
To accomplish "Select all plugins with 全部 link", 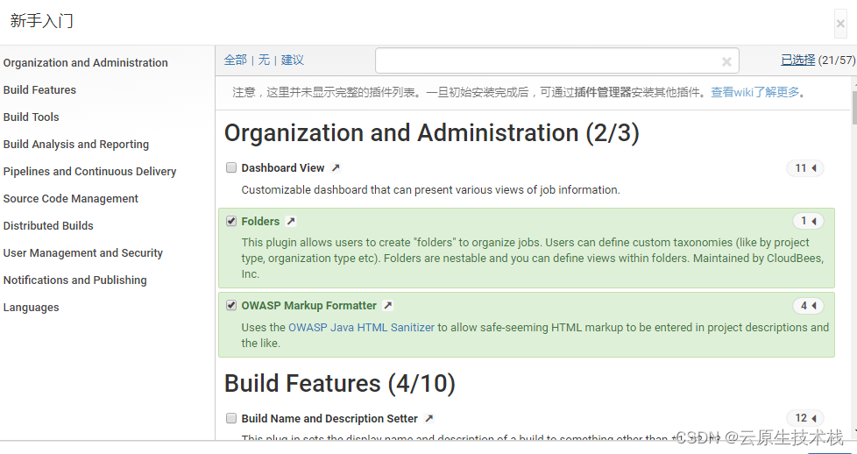I will pyautogui.click(x=236, y=60).
